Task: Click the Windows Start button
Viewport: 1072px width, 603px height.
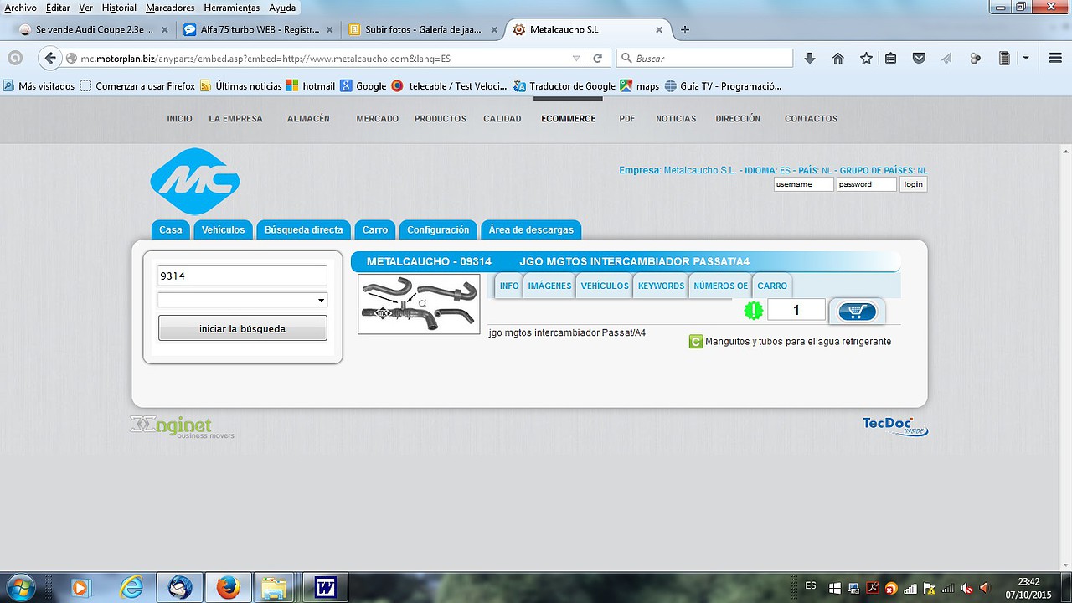Action: (x=19, y=587)
